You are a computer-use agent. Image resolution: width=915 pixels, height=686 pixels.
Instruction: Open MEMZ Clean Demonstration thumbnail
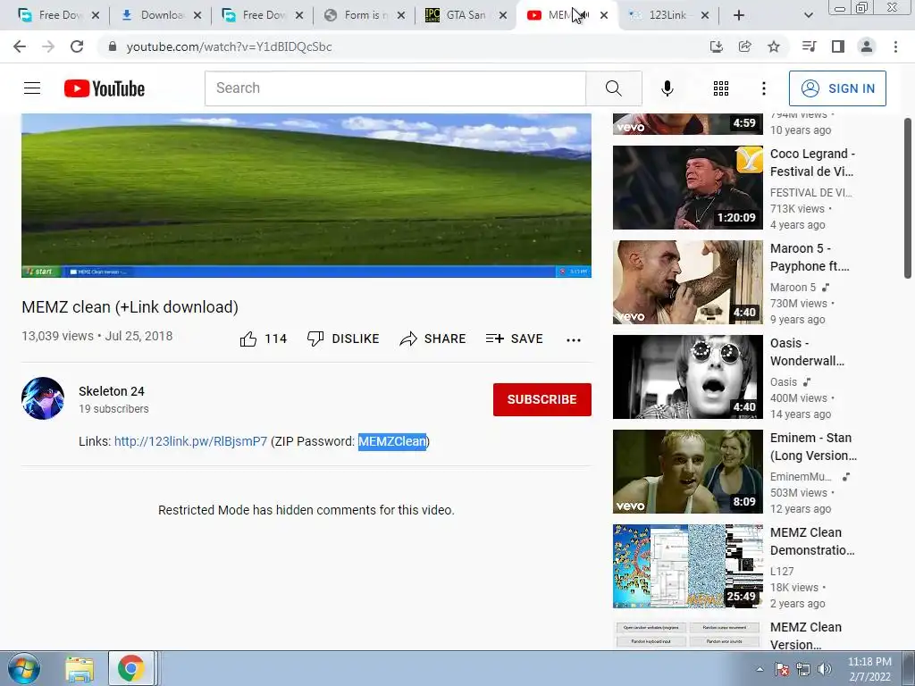tap(687, 566)
